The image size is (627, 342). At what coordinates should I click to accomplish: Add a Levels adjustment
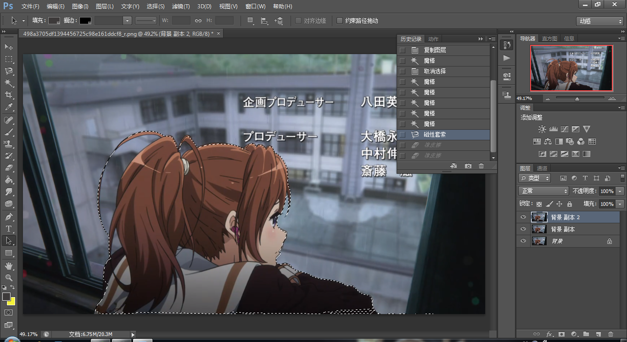tap(553, 129)
